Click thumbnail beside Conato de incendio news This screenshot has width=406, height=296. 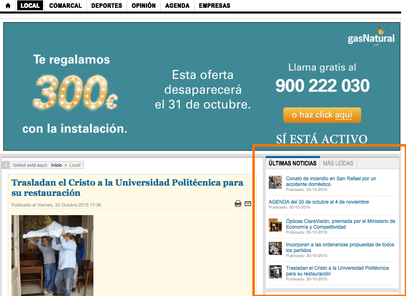point(275,182)
